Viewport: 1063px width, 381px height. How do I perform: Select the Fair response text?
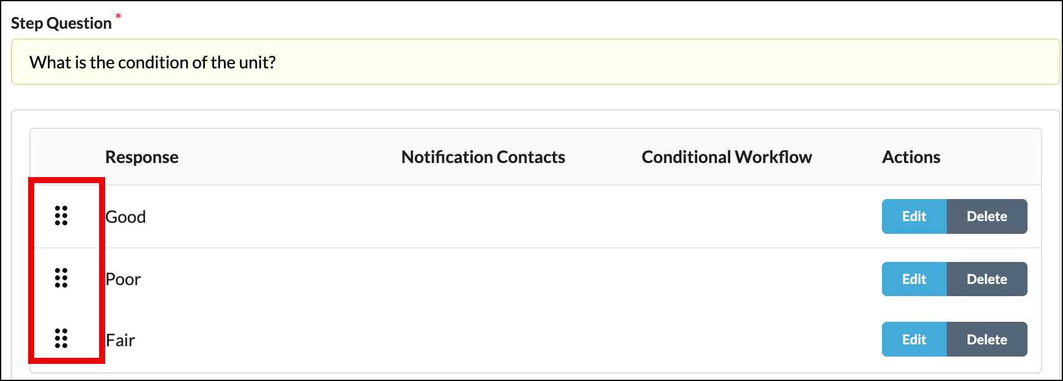(120, 340)
